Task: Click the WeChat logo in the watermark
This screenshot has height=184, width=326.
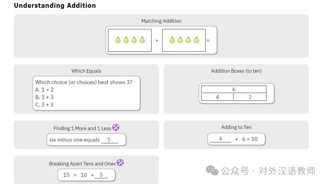Action: (212, 171)
